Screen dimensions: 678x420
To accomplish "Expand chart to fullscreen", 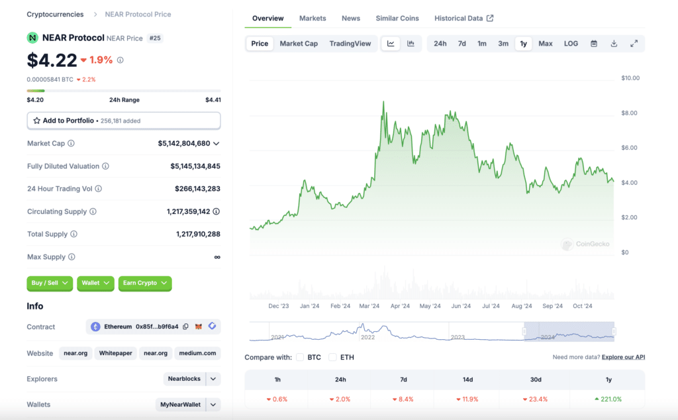I will pos(634,44).
